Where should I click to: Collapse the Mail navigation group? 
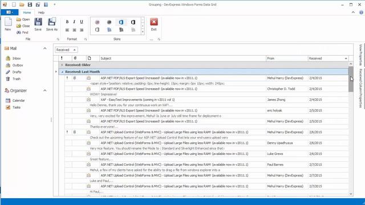pos(44,48)
